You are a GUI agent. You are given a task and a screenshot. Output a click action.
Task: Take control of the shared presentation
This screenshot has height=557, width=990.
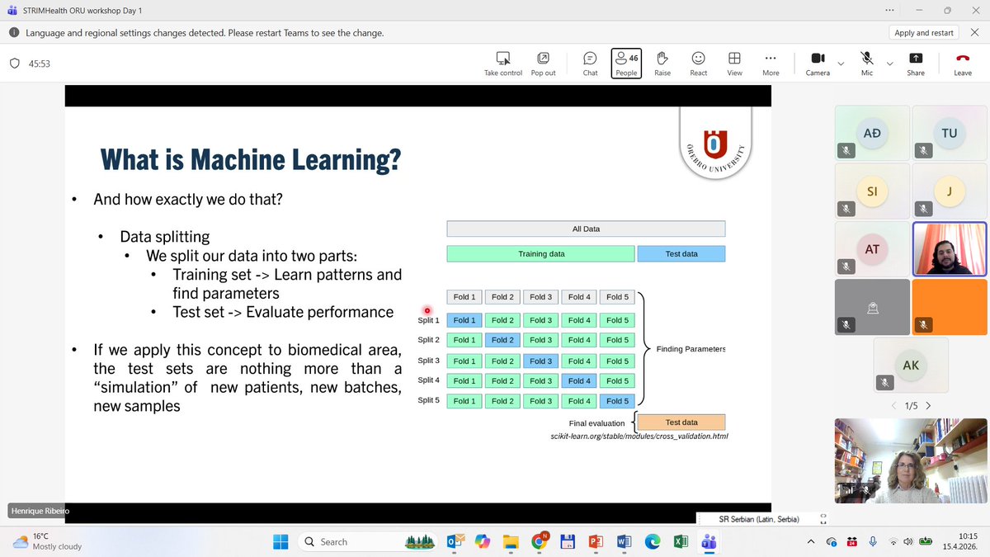[502, 64]
